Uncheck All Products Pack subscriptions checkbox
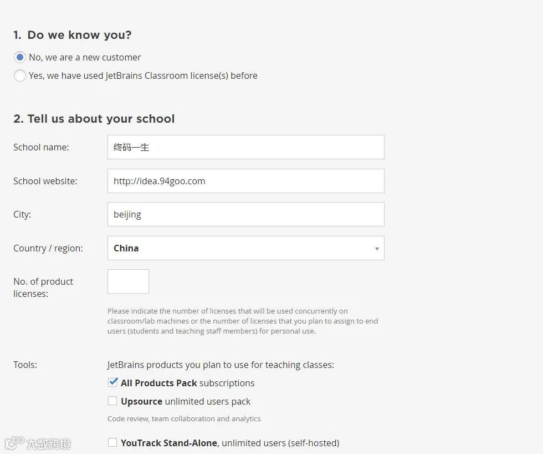The image size is (543, 454). 113,382
